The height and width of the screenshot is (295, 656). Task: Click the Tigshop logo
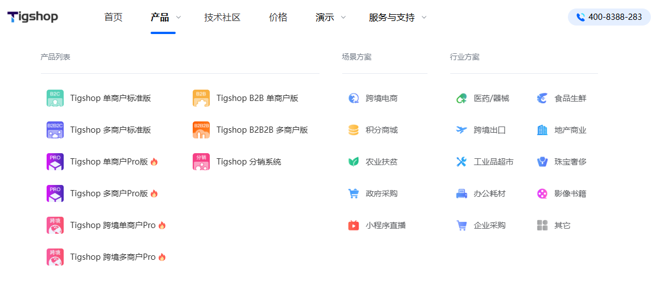point(32,16)
